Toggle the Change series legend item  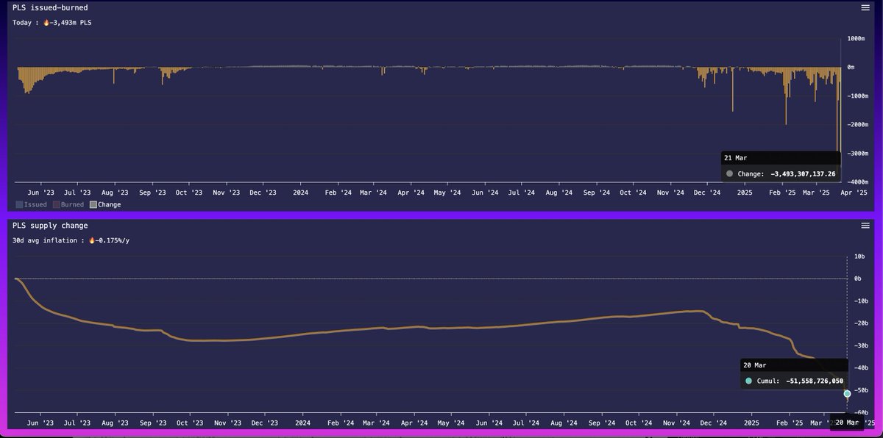point(105,204)
